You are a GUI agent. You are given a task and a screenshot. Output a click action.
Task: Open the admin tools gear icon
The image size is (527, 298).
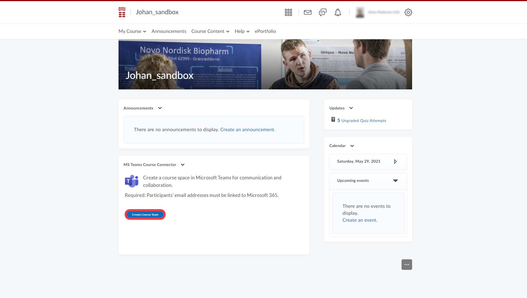tap(408, 12)
